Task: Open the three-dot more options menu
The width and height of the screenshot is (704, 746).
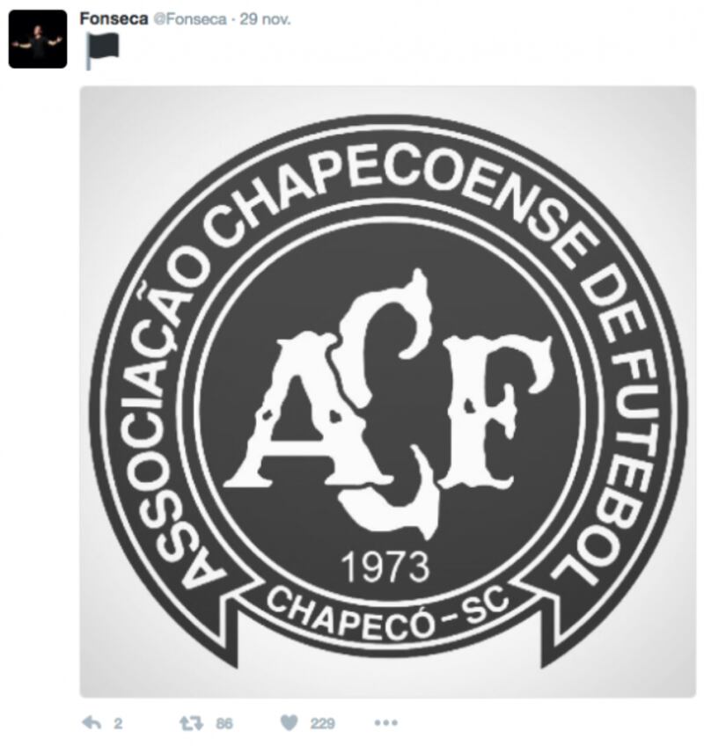Action: [385, 723]
